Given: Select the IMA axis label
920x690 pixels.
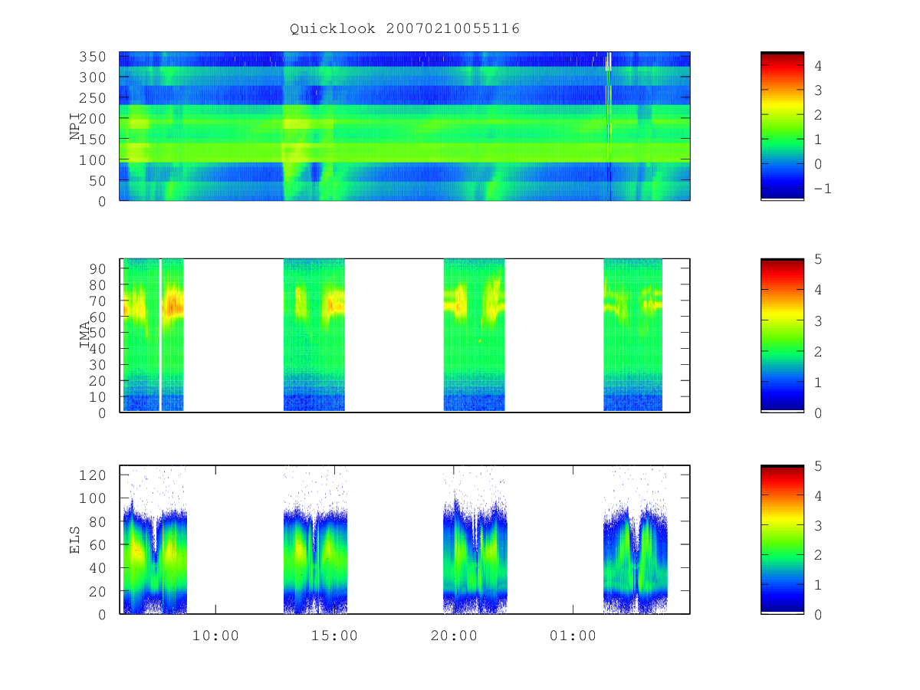Looking at the screenshot, I should (85, 335).
